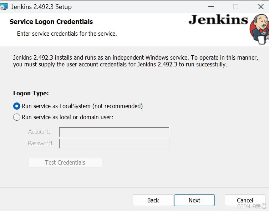Screen dimensions: 269x211
Task: Focus the Password input box
Action: pos(114,144)
